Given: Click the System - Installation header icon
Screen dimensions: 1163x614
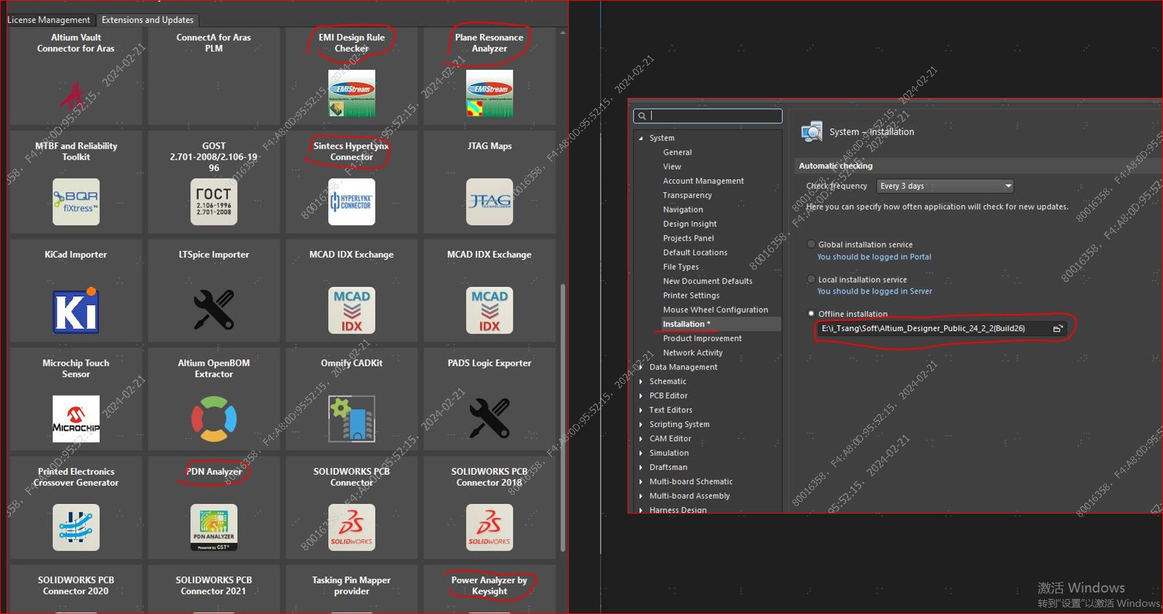Looking at the screenshot, I should coord(812,132).
